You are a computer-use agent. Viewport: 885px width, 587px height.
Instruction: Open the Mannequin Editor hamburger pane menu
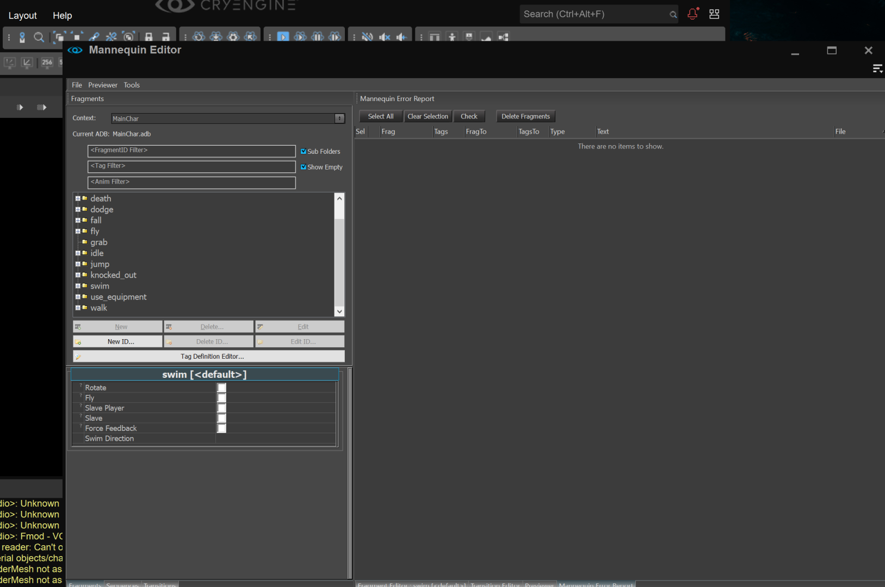click(x=877, y=68)
